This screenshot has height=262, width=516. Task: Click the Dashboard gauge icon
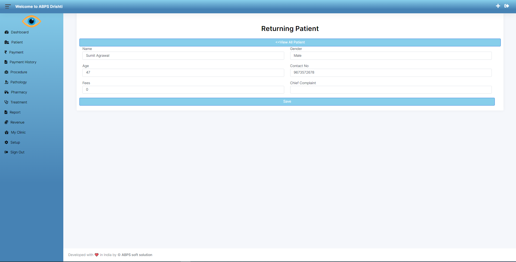[7, 32]
